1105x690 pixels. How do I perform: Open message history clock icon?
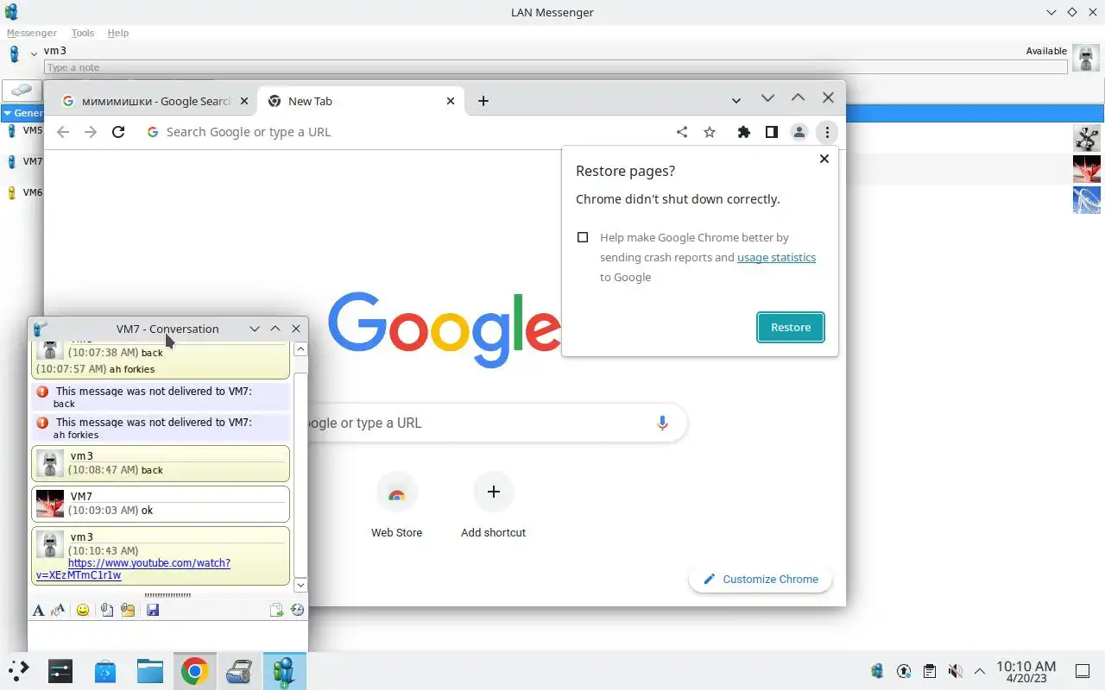pos(298,611)
